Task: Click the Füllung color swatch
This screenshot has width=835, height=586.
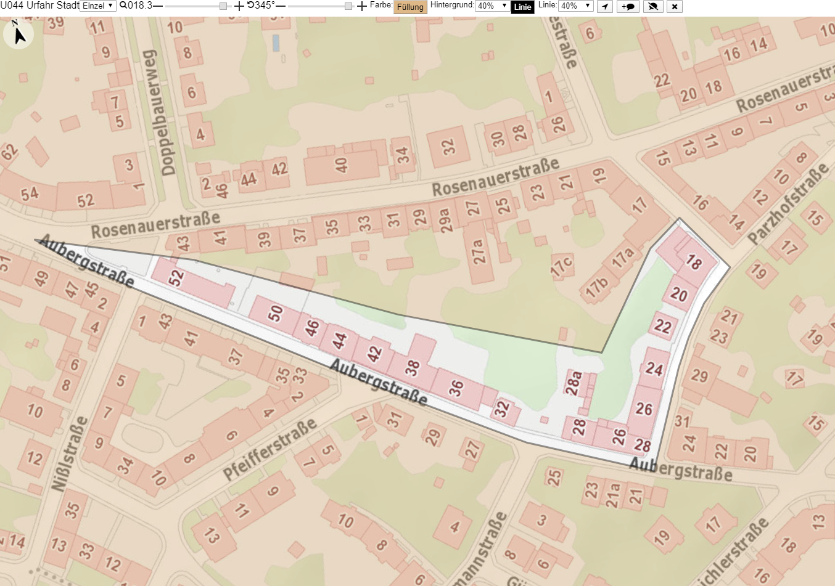Action: click(410, 7)
